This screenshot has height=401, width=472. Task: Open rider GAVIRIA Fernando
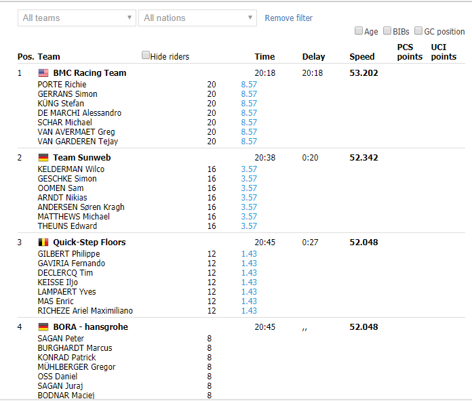pos(71,263)
